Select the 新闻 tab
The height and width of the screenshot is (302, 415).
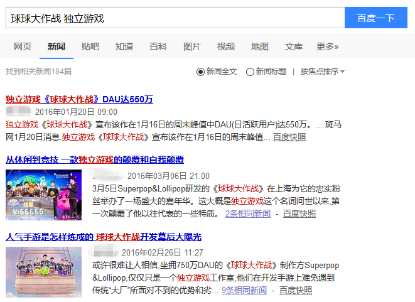(x=57, y=46)
